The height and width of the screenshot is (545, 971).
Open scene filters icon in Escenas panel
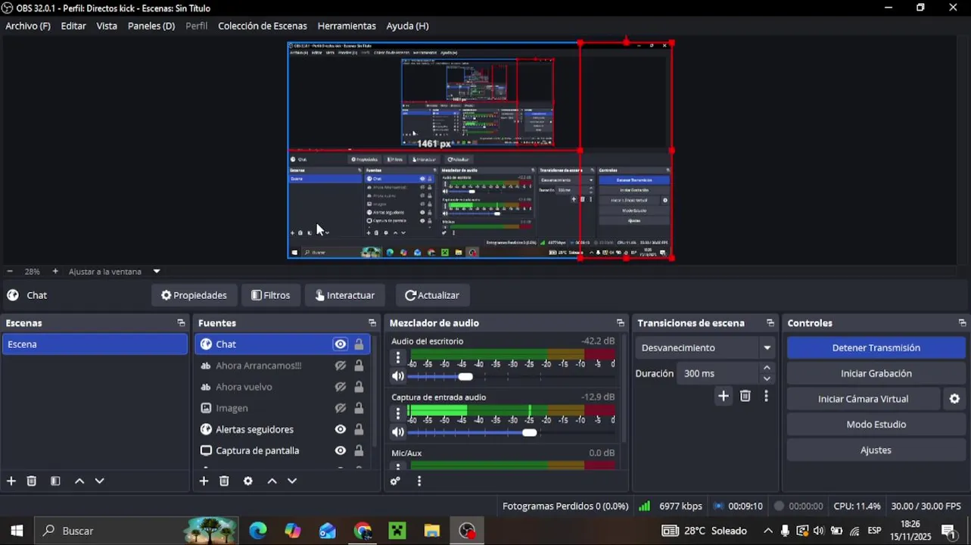click(55, 481)
